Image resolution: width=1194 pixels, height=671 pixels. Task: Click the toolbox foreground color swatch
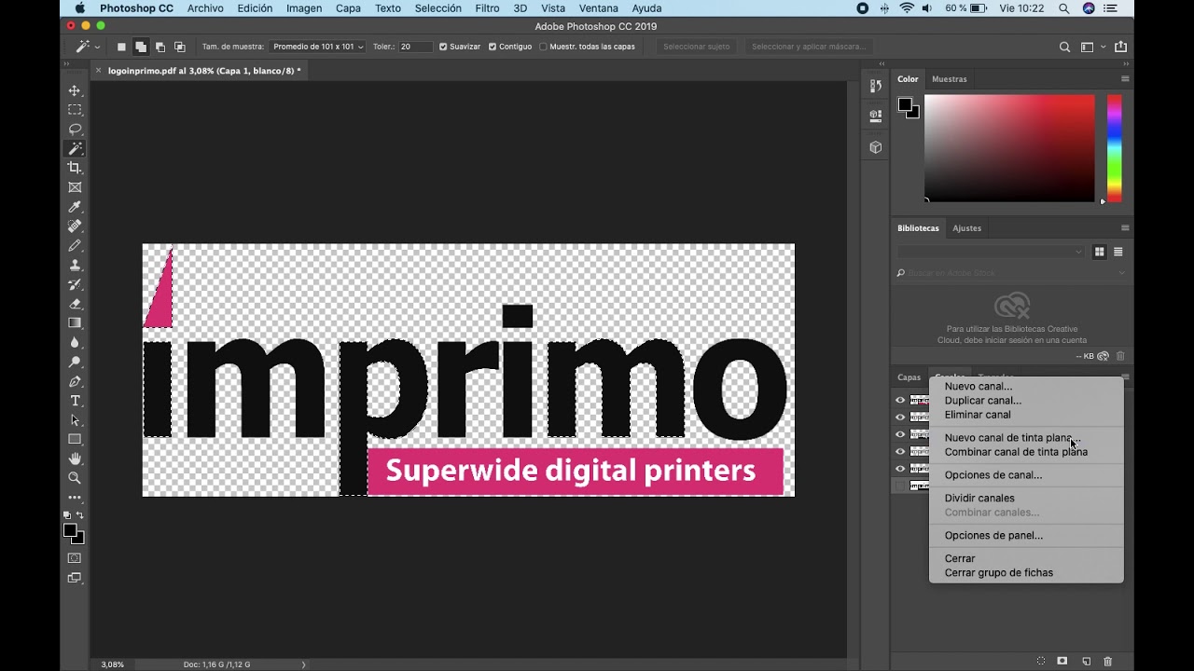coord(70,530)
